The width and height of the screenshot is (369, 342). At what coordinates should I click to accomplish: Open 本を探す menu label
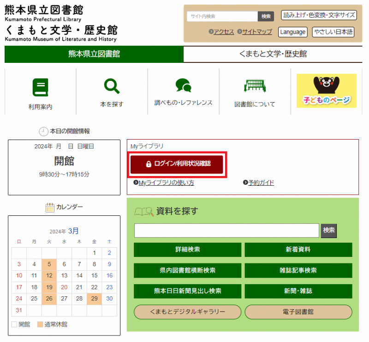(x=112, y=104)
